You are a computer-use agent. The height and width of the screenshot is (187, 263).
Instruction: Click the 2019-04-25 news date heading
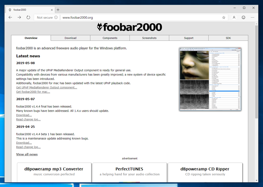(26, 127)
